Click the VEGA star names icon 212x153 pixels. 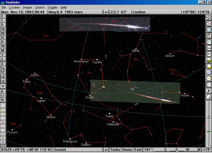coord(209,48)
